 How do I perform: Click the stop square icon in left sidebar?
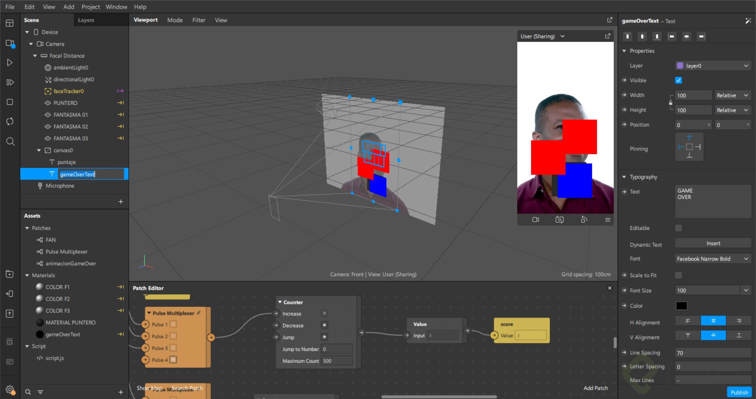[x=10, y=102]
